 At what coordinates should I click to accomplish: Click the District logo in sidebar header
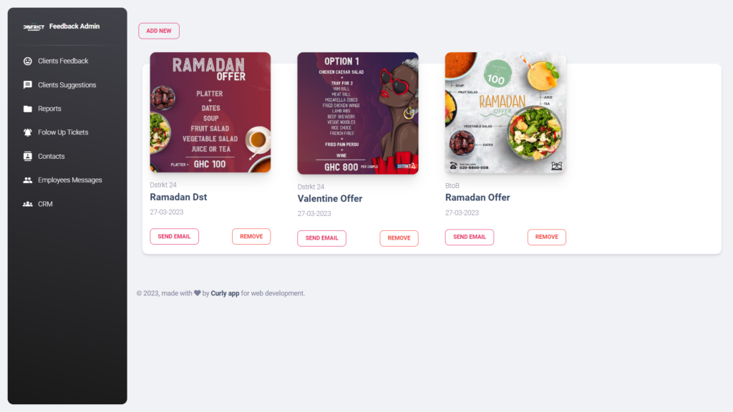pos(34,26)
